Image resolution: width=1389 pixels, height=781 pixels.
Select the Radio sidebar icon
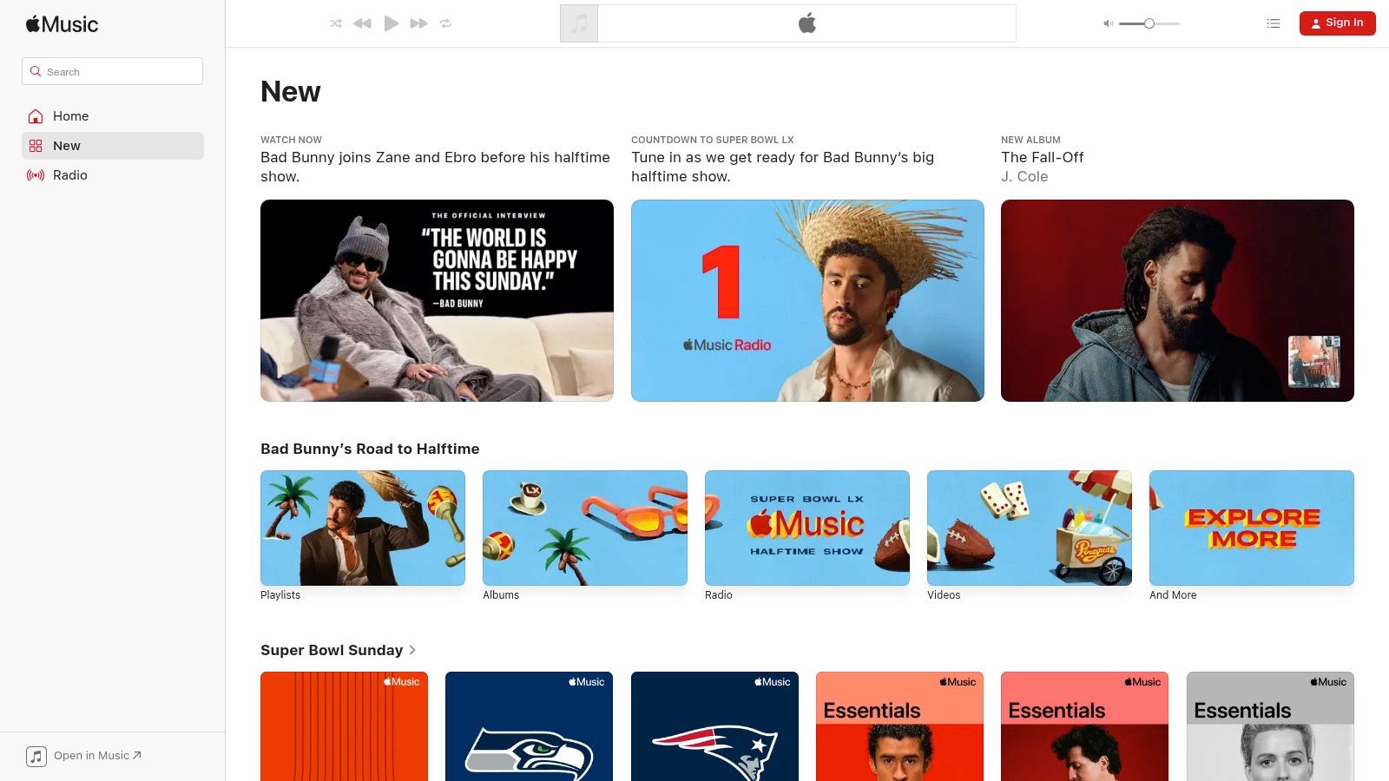click(35, 175)
